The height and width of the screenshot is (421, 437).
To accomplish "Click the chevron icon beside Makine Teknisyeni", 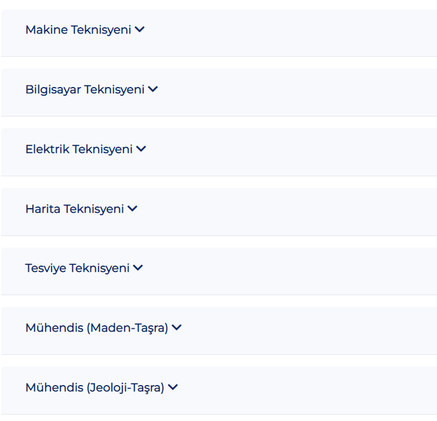I will tap(140, 29).
